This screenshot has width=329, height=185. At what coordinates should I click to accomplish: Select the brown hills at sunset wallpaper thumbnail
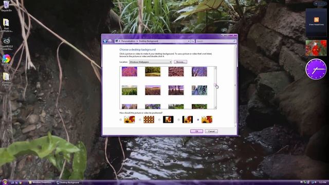(153, 90)
